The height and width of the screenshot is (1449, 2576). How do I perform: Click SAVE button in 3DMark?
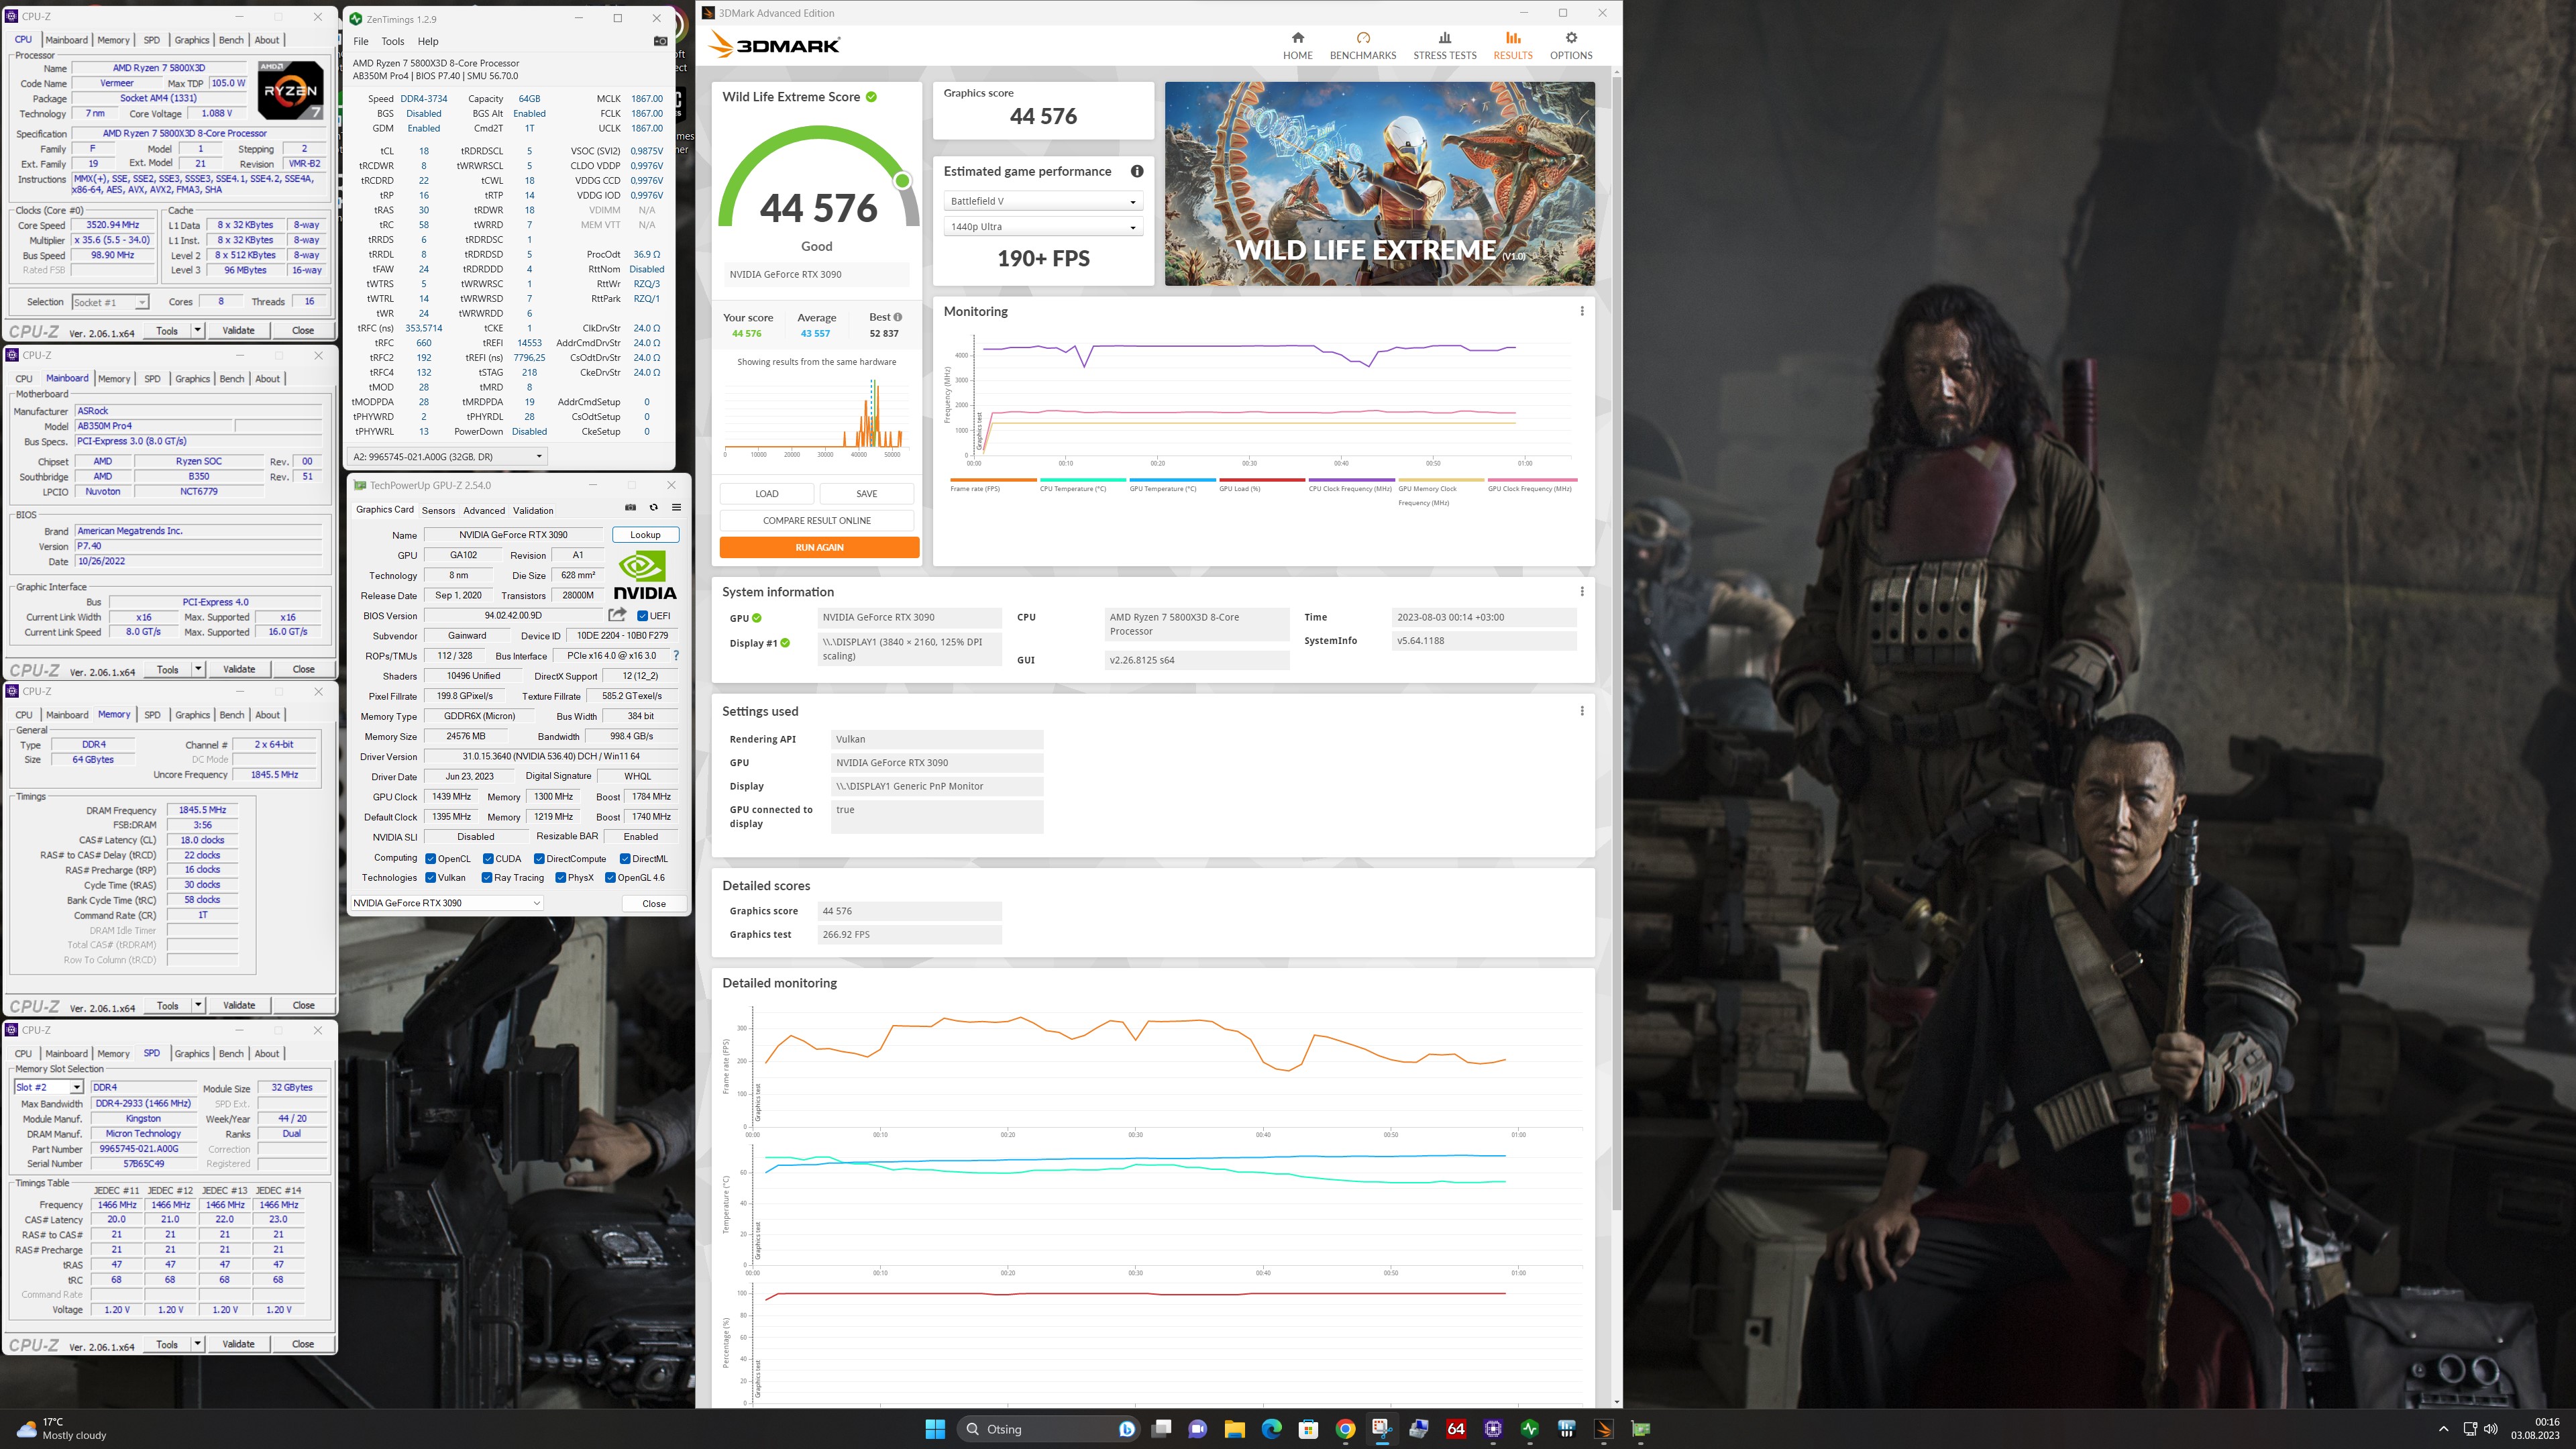(867, 493)
